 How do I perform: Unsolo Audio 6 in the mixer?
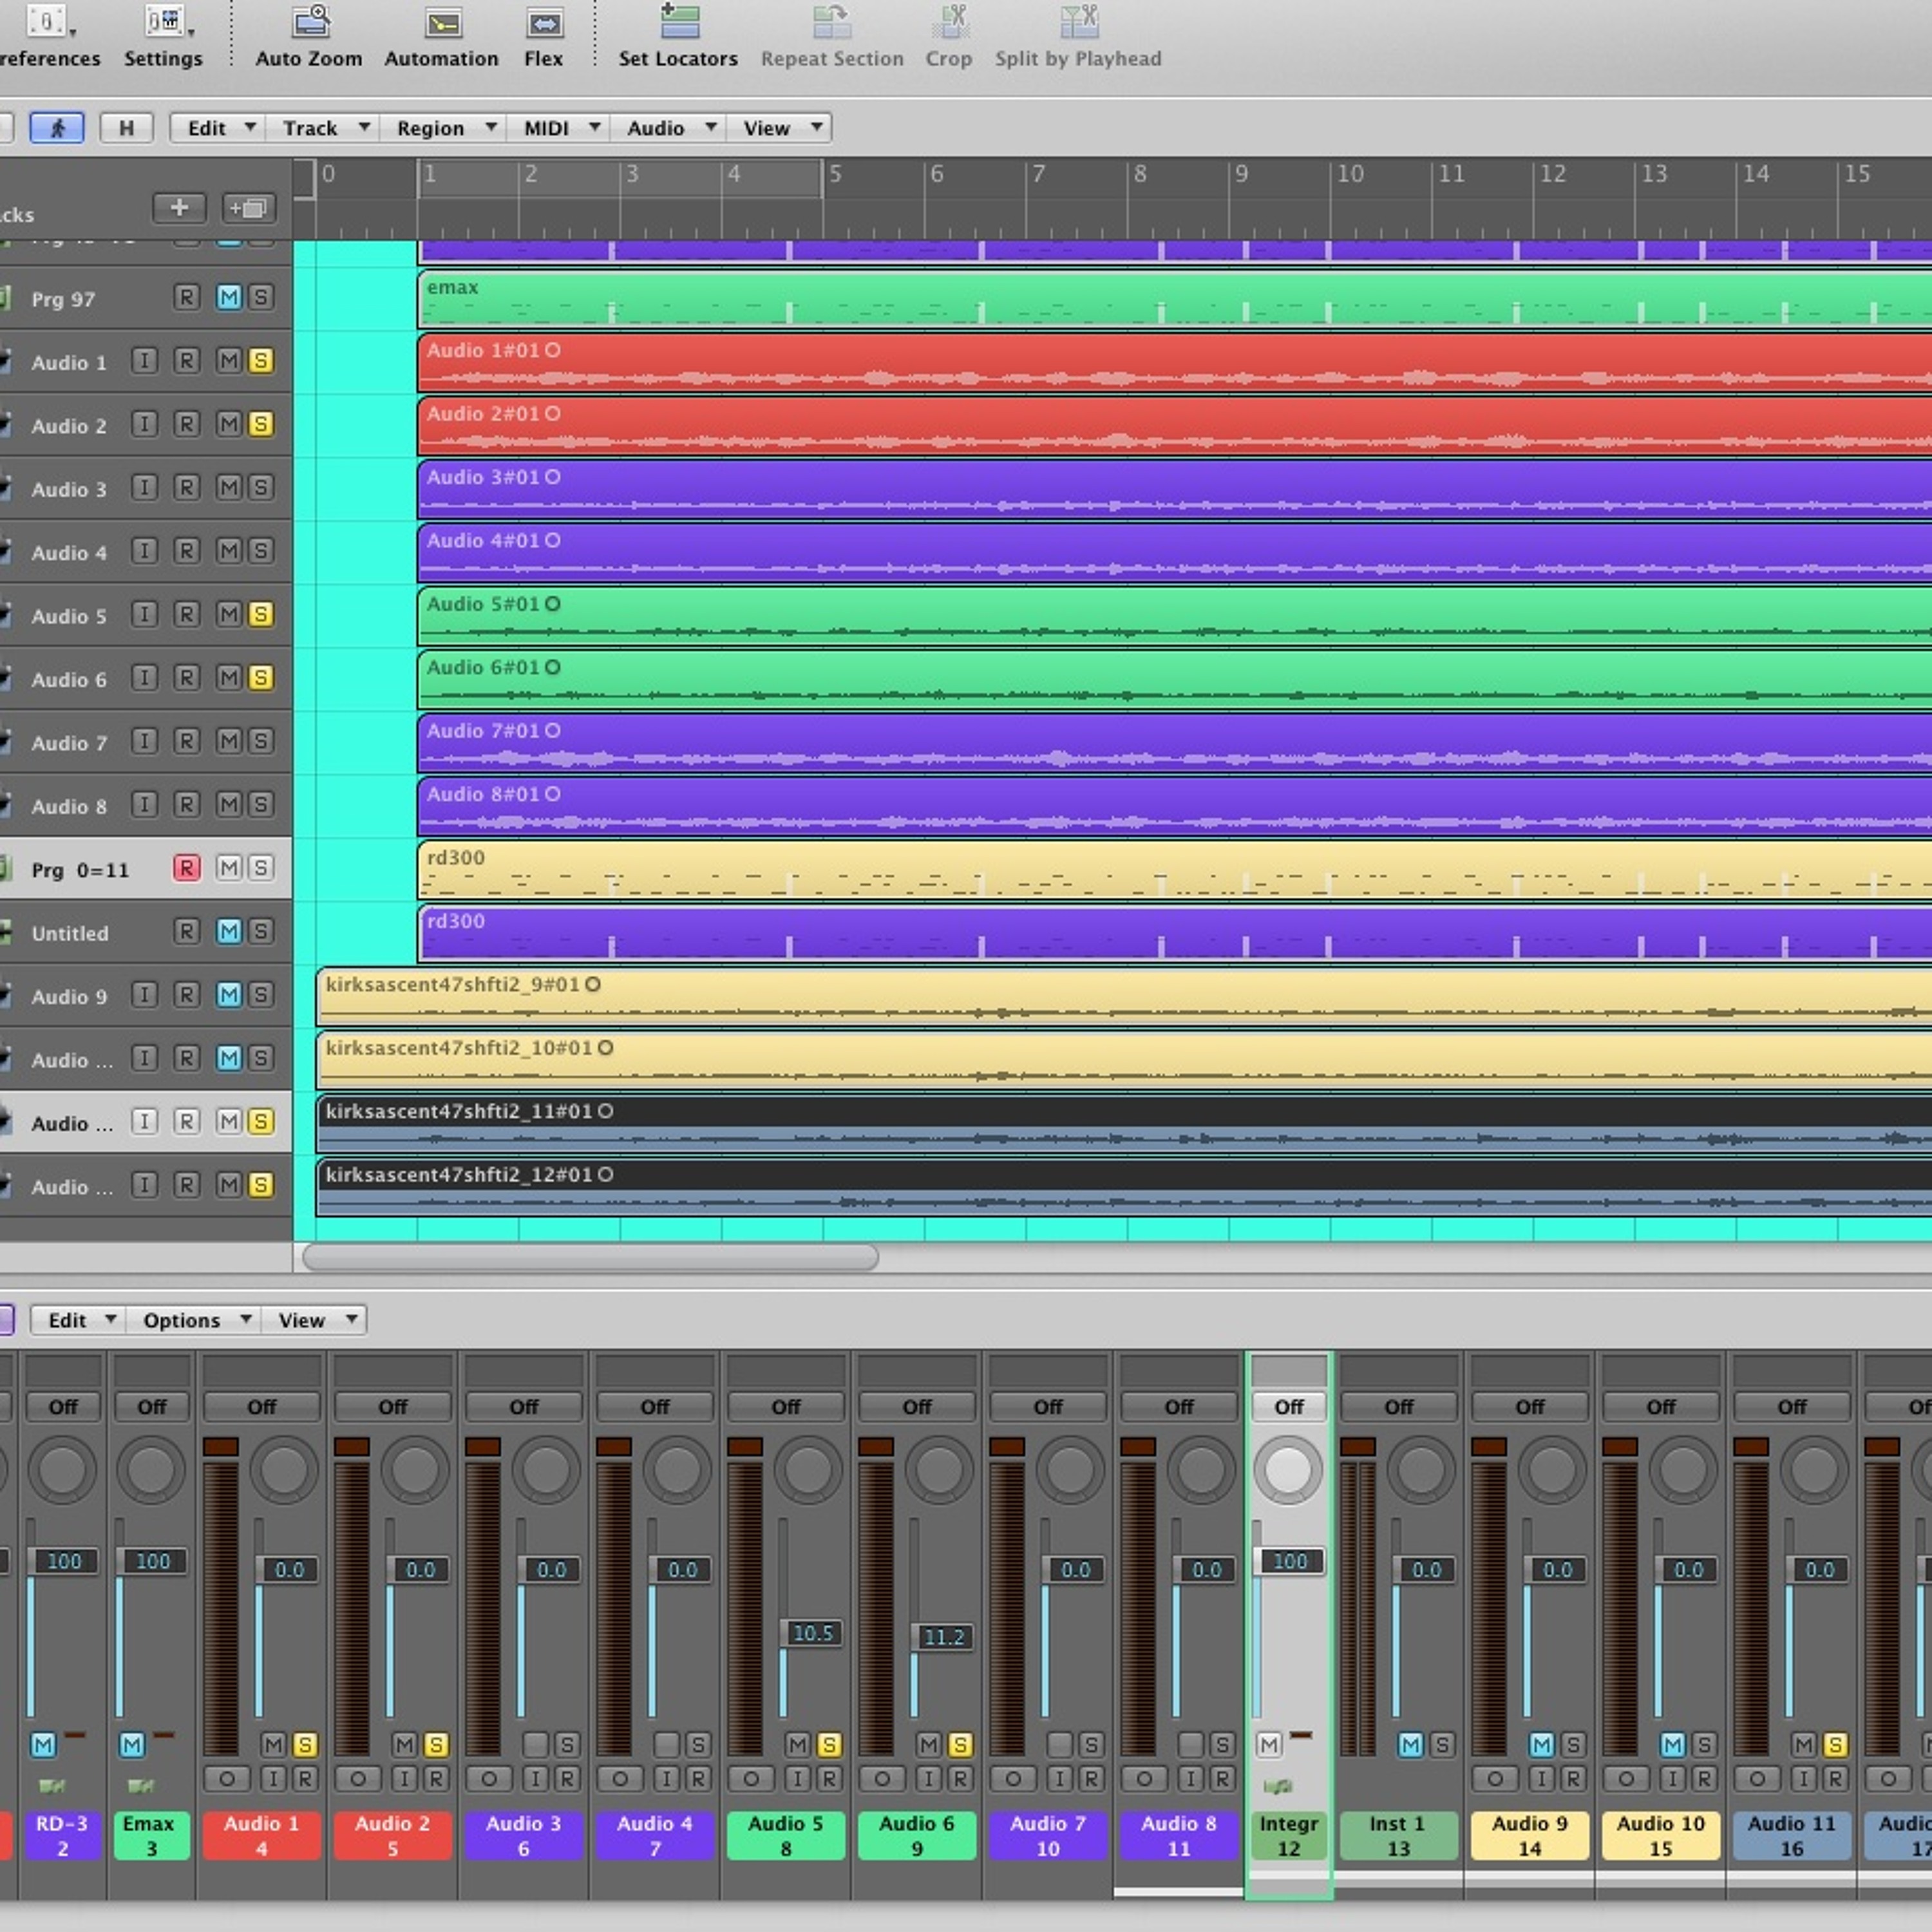[960, 1745]
